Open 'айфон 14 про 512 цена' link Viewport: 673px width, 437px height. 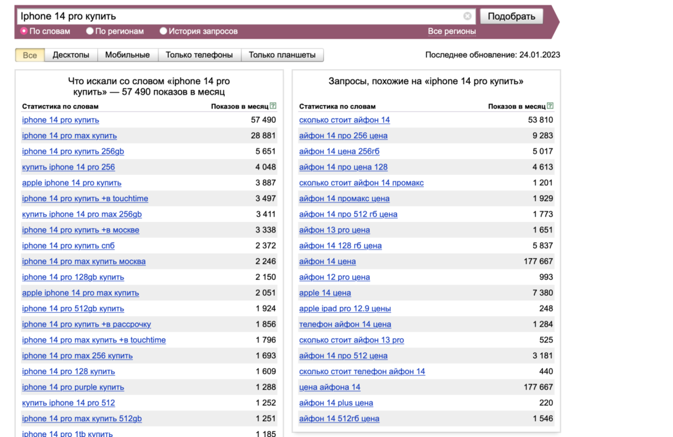(x=343, y=356)
